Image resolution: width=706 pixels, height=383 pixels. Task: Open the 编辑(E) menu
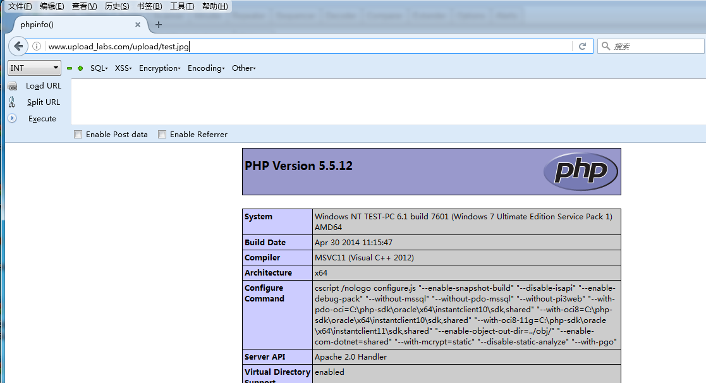pos(52,6)
